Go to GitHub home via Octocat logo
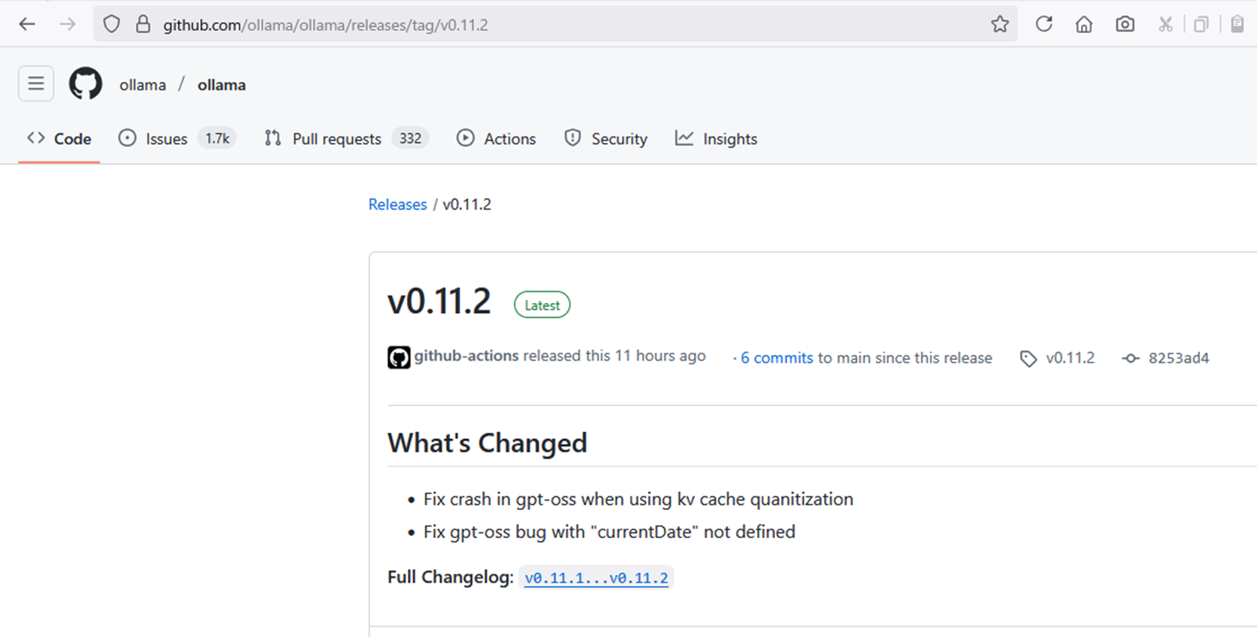The image size is (1257, 637). [x=86, y=84]
